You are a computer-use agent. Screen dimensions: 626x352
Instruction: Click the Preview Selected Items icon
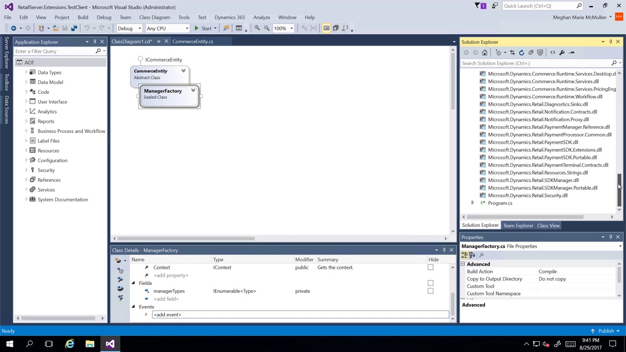pos(571,52)
